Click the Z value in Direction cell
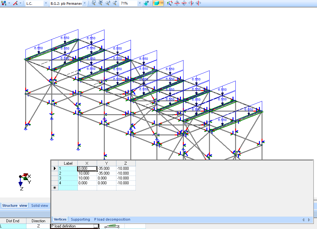 pos(38,226)
